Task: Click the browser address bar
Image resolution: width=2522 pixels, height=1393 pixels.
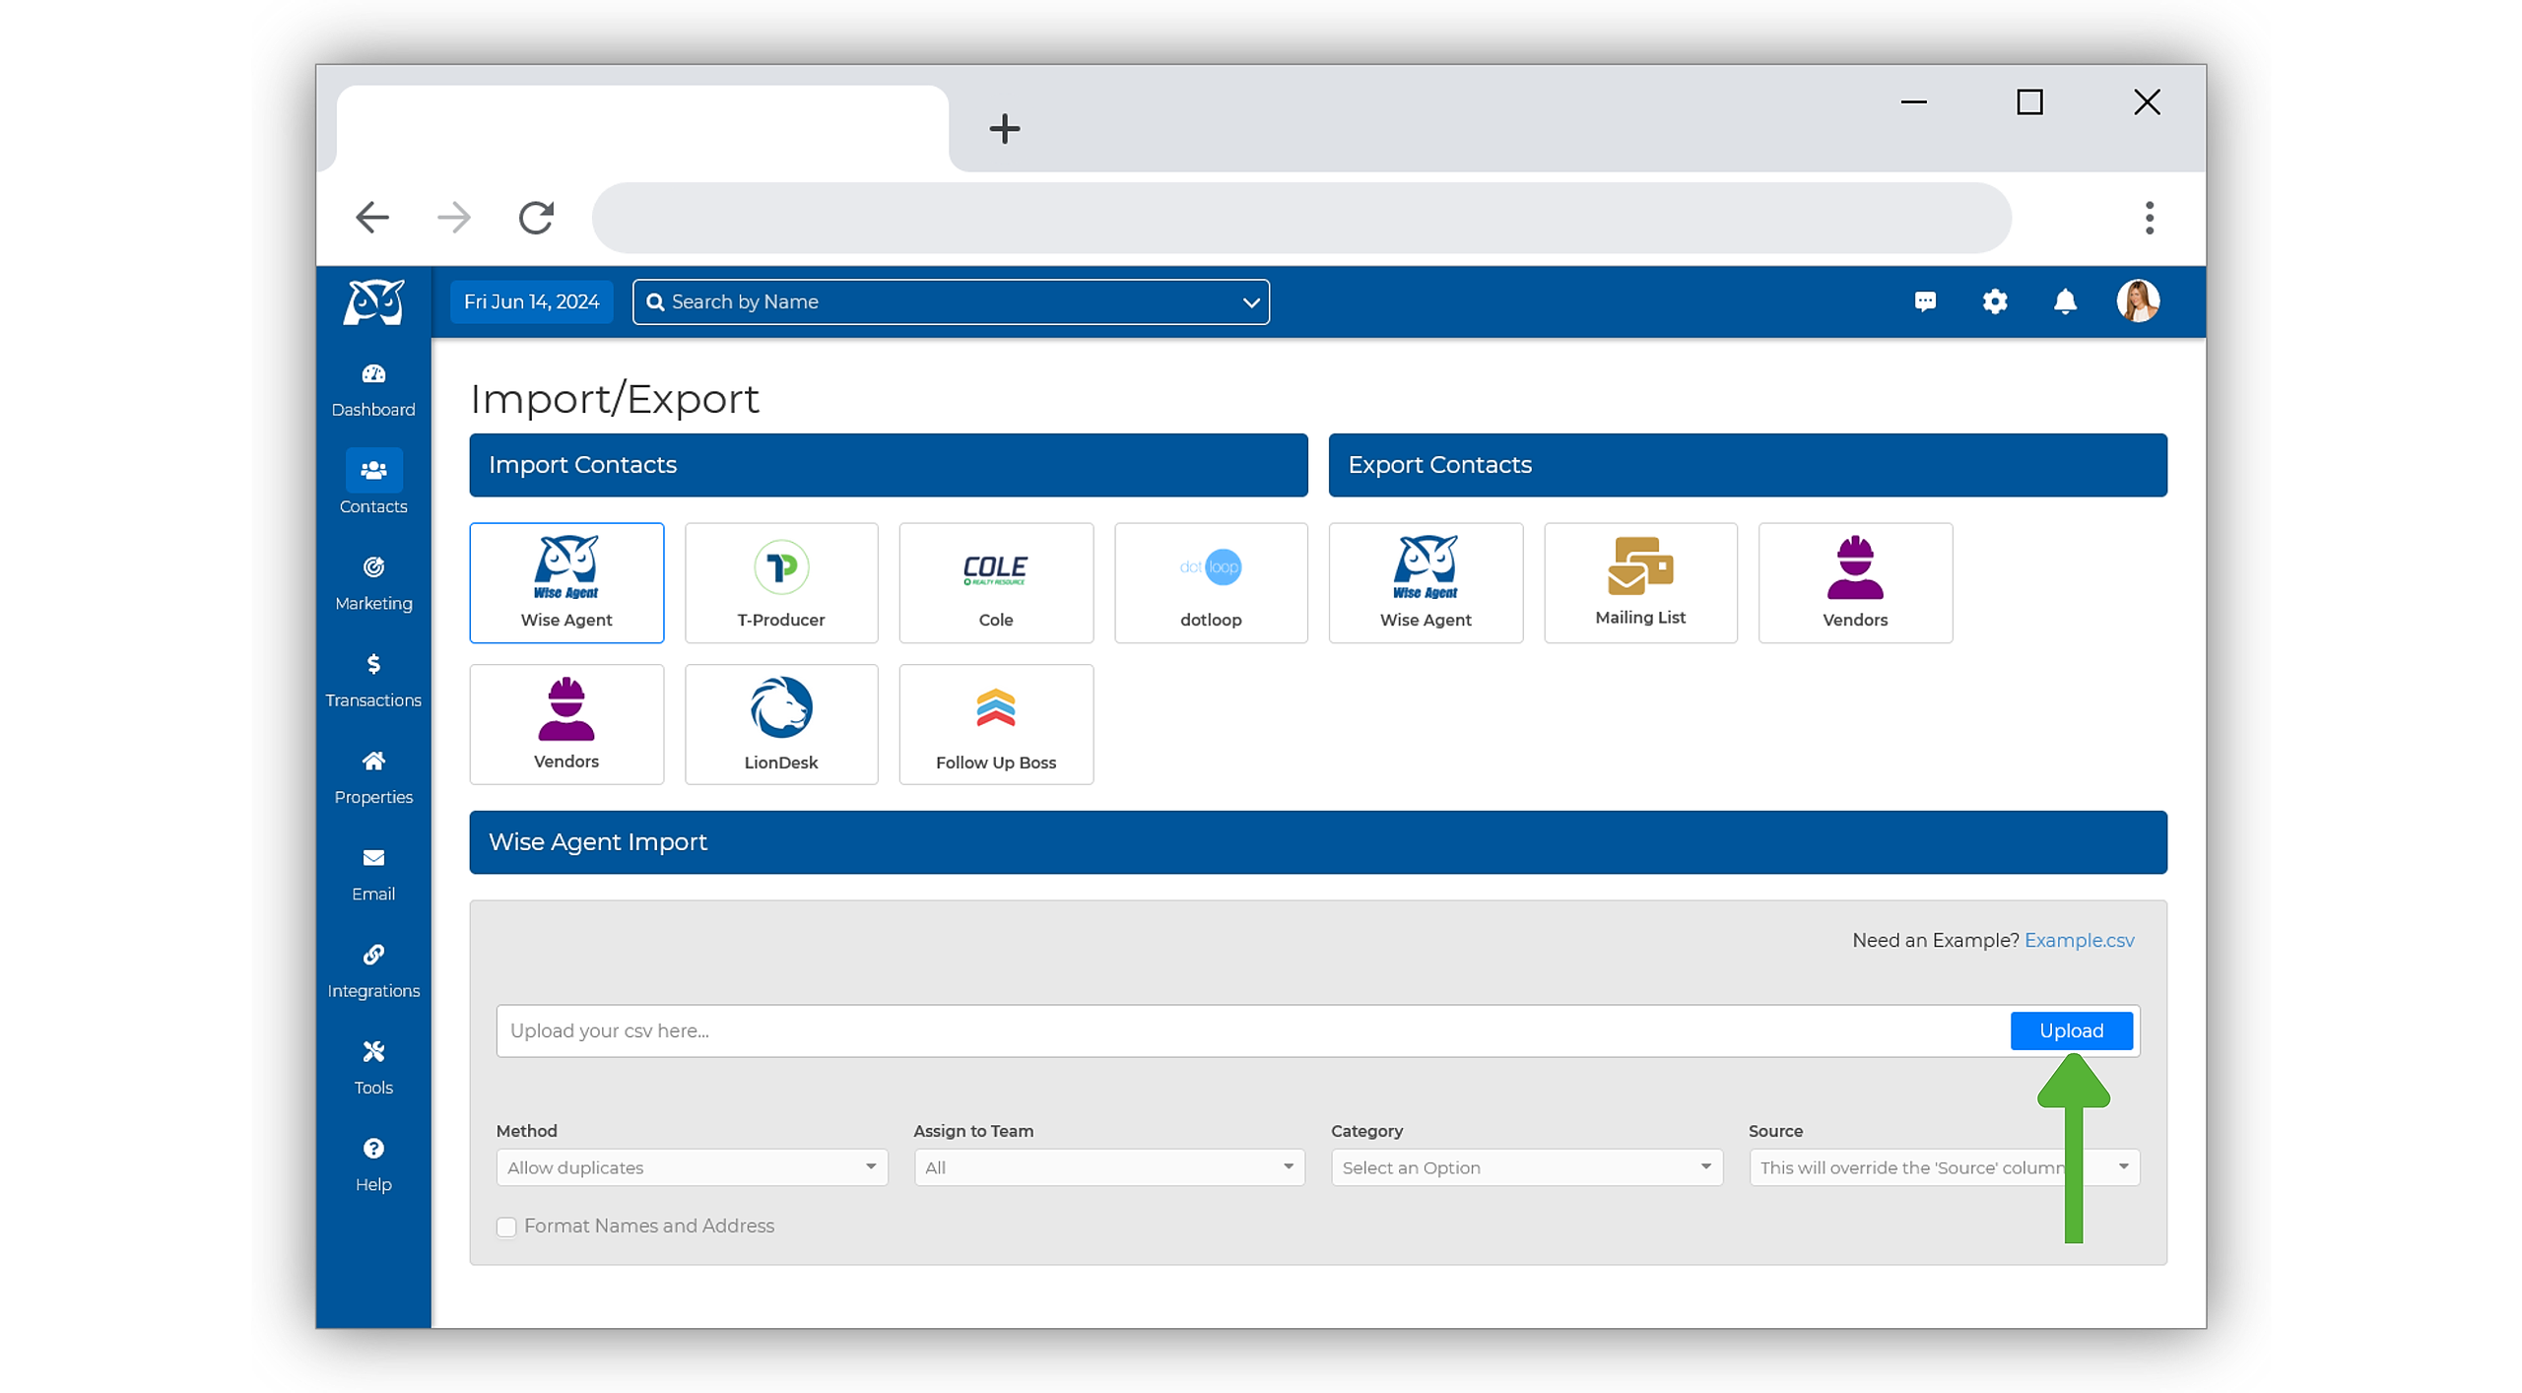Action: 1300,218
